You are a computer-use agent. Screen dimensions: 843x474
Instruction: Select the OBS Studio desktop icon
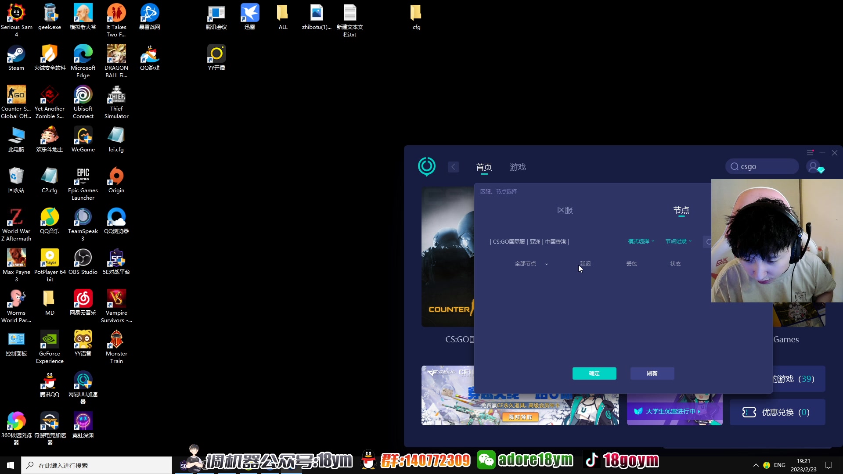pos(83,262)
